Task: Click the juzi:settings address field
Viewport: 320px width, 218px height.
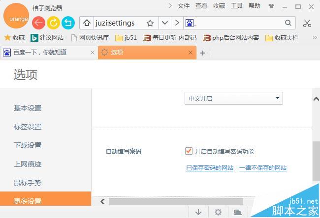Action: 120,23
